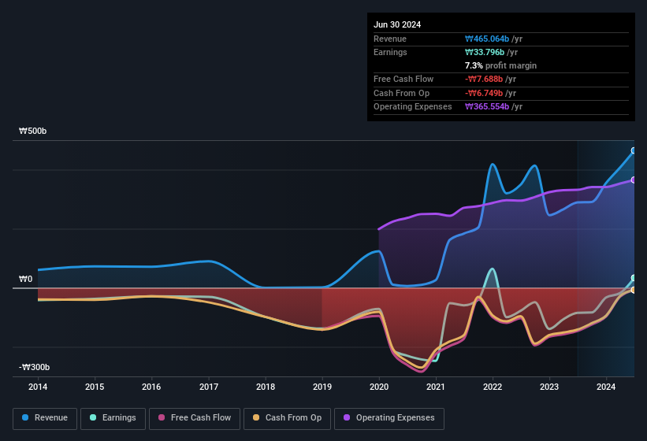Click the orange Cash From Op endpoint marker
647x441 pixels.
tap(634, 290)
